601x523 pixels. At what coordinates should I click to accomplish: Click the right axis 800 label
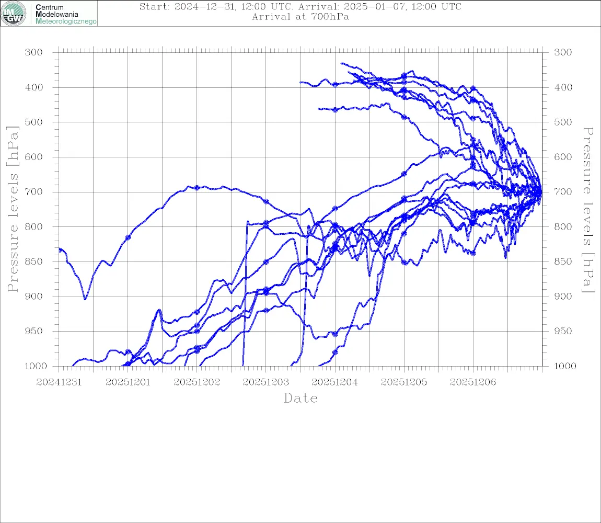[x=563, y=226]
